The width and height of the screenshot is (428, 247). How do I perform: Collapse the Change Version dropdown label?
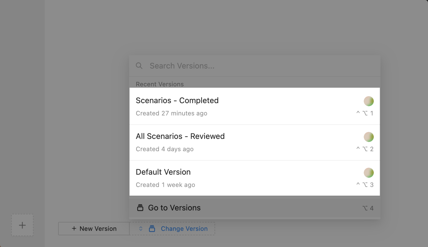(x=184, y=229)
